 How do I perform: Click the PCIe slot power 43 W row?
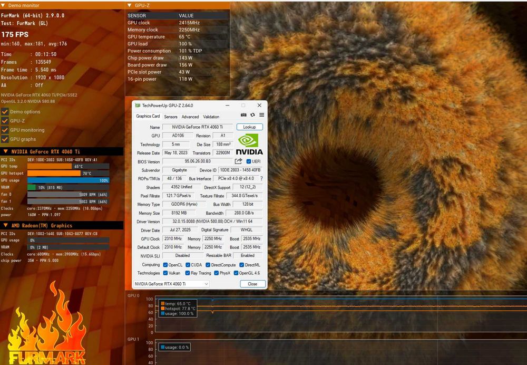tap(178, 72)
